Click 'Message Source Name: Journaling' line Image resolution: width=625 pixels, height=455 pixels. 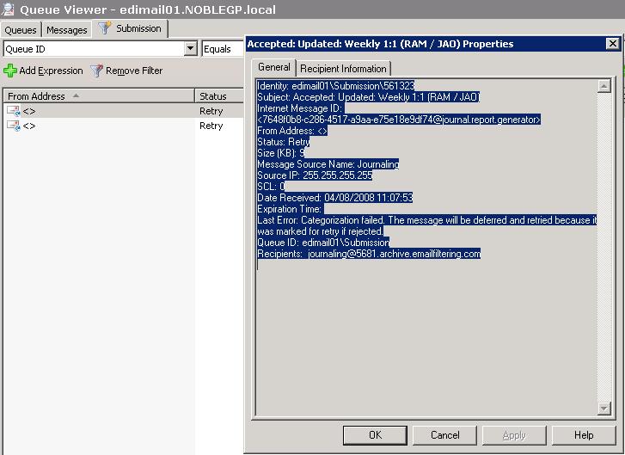pos(328,164)
